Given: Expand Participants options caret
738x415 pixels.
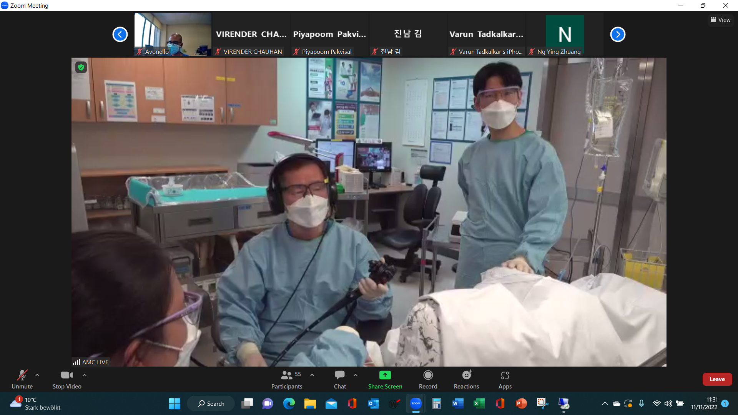Looking at the screenshot, I should point(312,375).
